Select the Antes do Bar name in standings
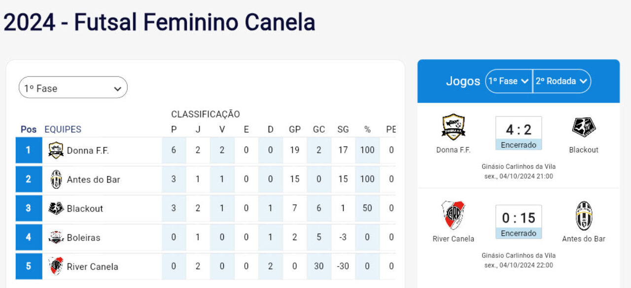The height and width of the screenshot is (288, 631). pyautogui.click(x=93, y=180)
